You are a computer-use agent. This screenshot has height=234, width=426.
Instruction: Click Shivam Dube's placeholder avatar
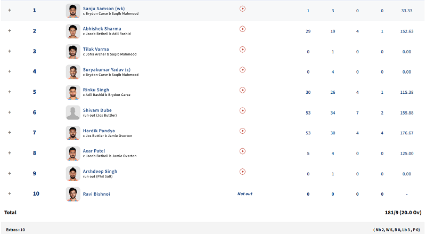[x=73, y=112]
